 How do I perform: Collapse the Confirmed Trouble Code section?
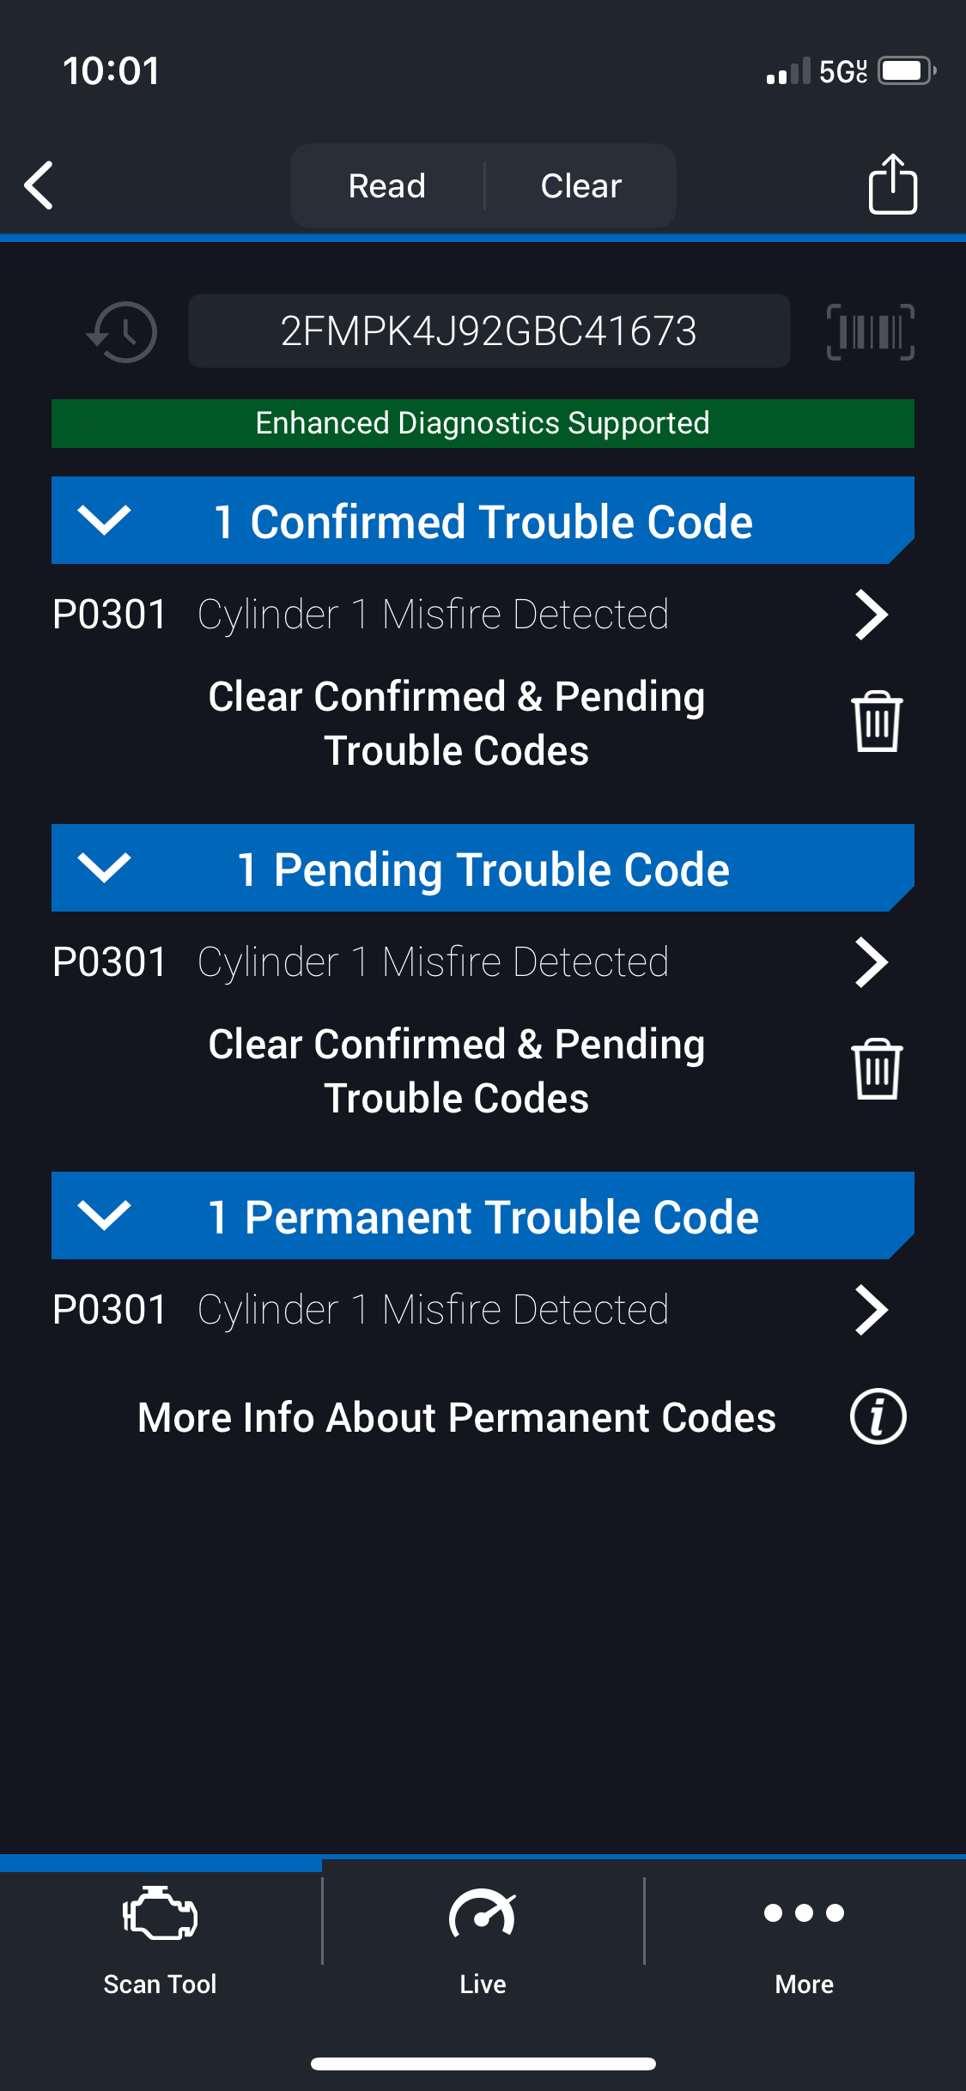(x=104, y=520)
